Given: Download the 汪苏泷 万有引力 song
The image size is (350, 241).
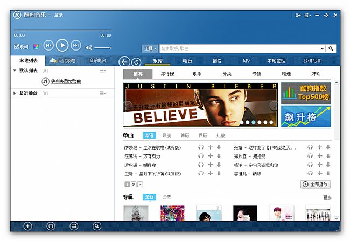Looking at the screenshot, I should pos(219,156).
